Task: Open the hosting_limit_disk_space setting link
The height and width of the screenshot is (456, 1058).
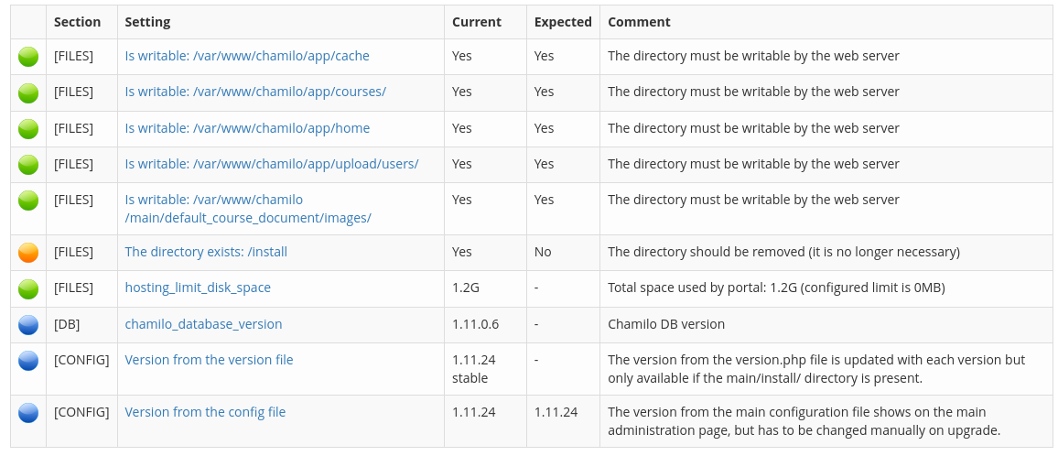Action: [198, 288]
